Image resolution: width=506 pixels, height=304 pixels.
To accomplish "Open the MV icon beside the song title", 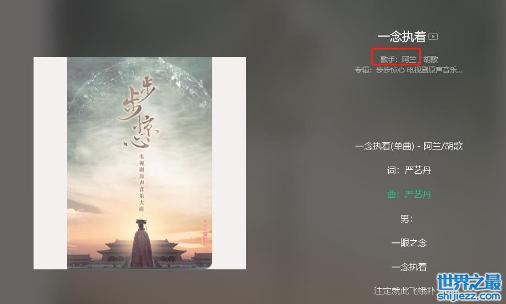I will [x=433, y=37].
